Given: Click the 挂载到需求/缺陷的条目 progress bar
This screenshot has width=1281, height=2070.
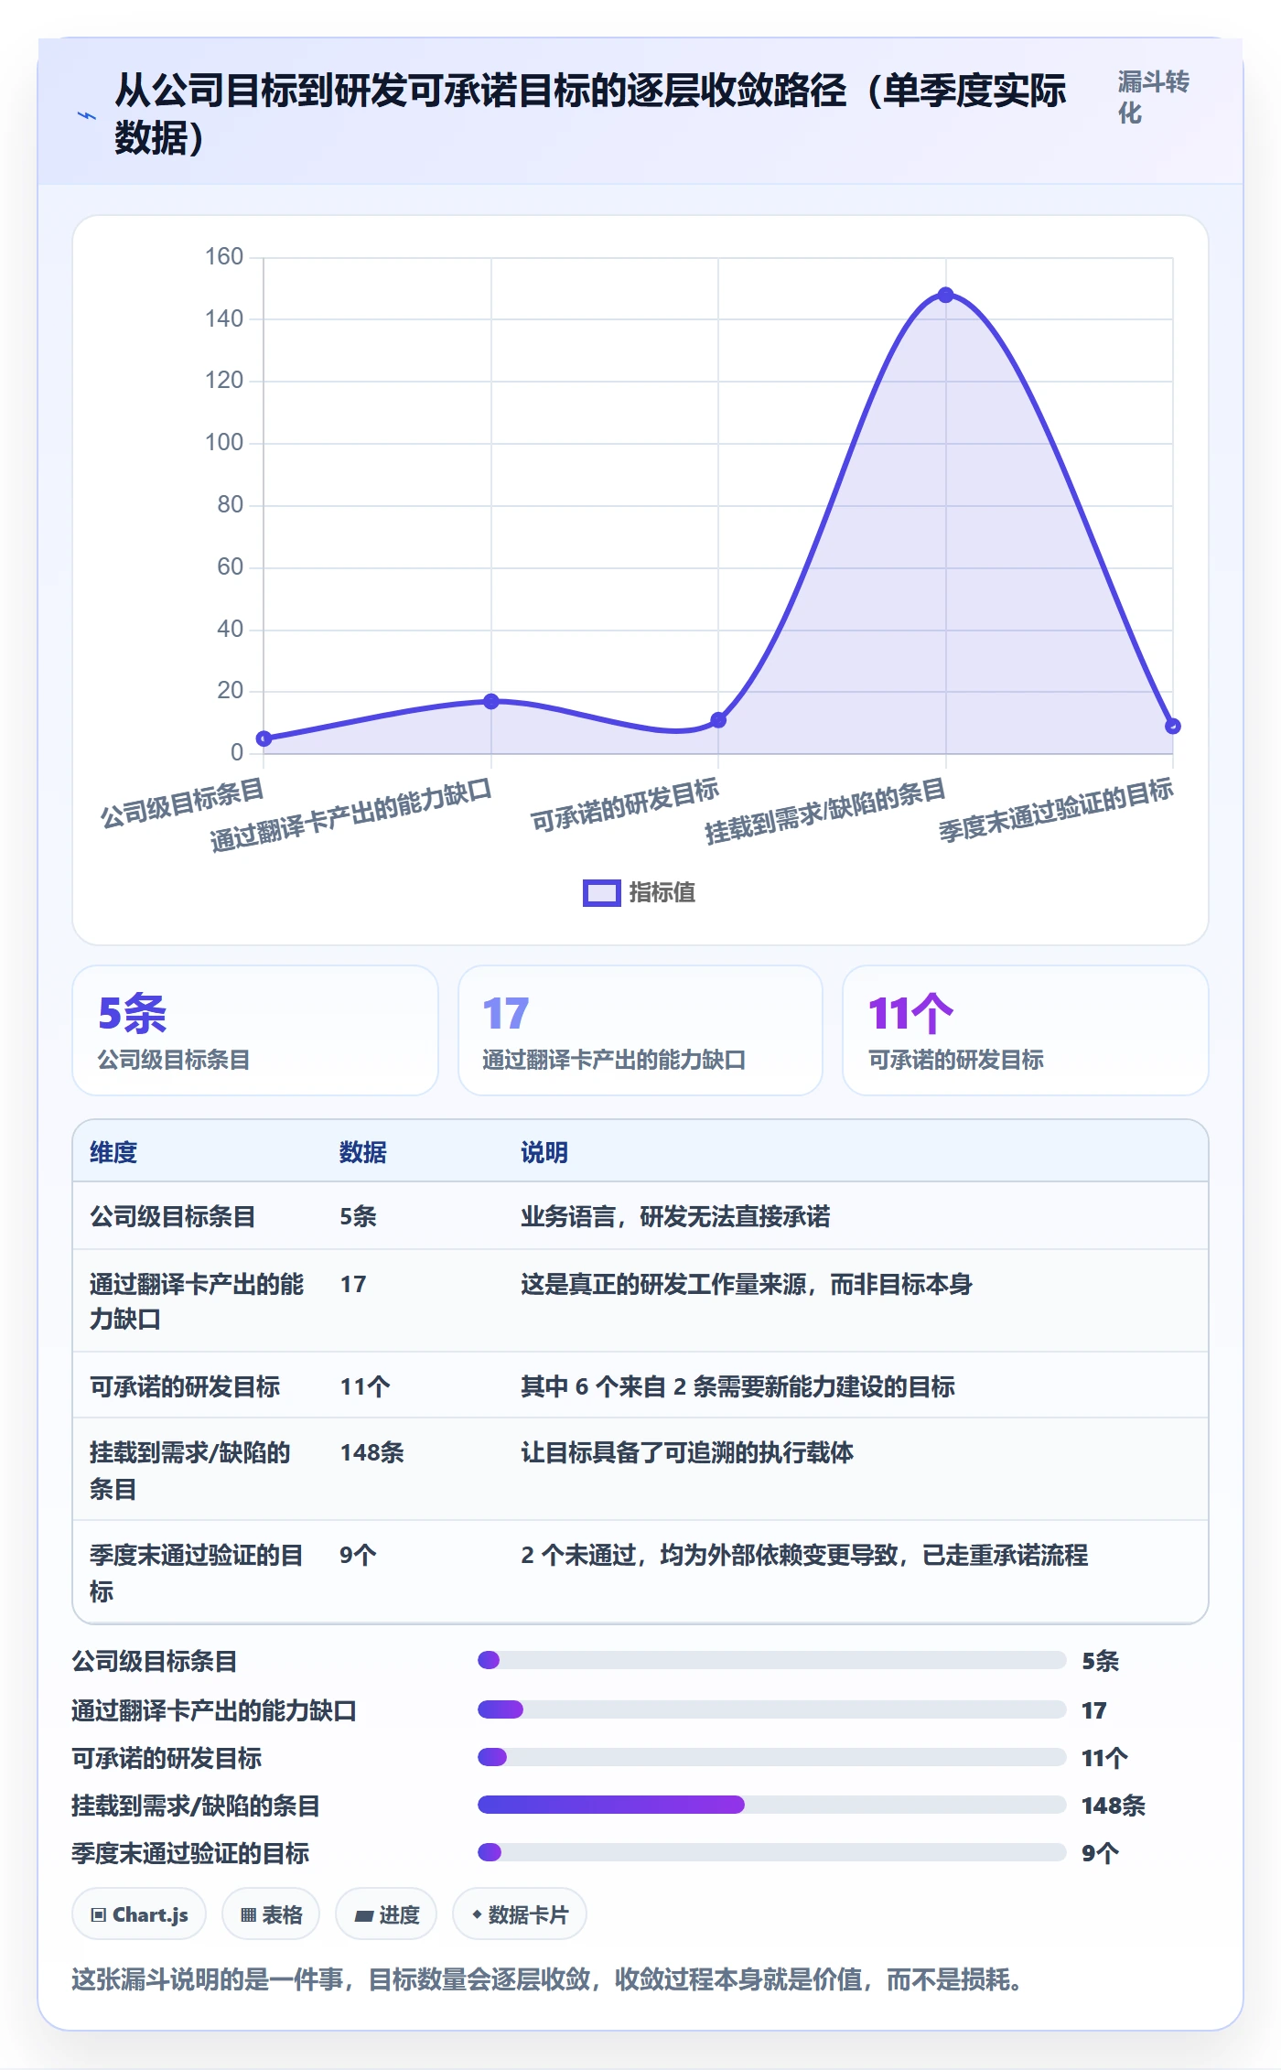Looking at the screenshot, I should (772, 1805).
